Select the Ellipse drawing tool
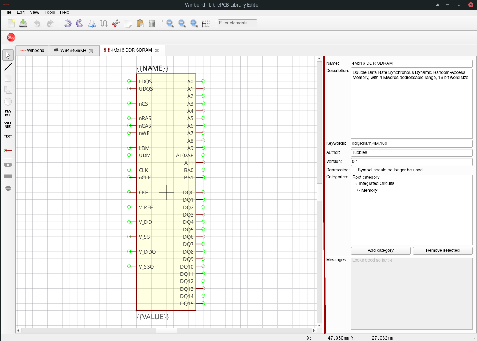The width and height of the screenshot is (477, 341). [8, 102]
